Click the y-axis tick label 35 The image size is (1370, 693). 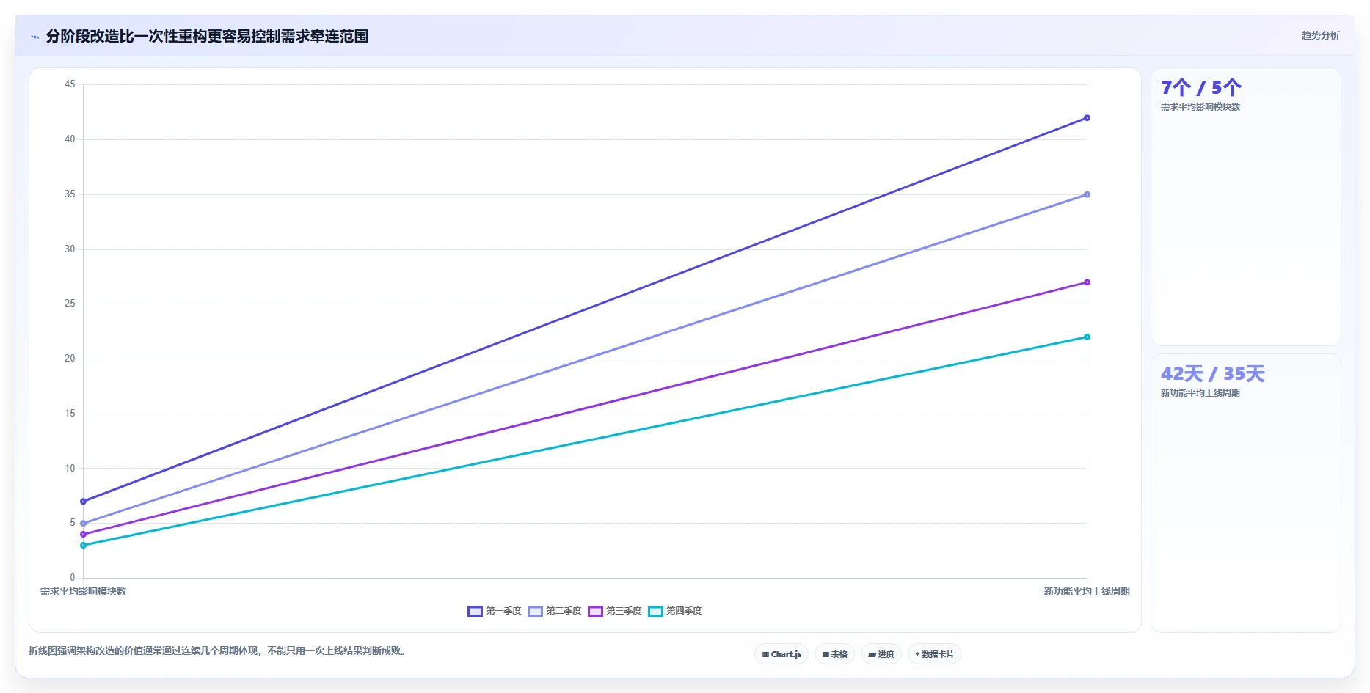tap(70, 194)
